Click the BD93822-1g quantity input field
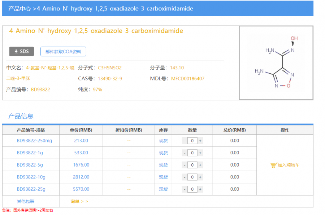The height and width of the screenshot is (215, 325). 192,153
